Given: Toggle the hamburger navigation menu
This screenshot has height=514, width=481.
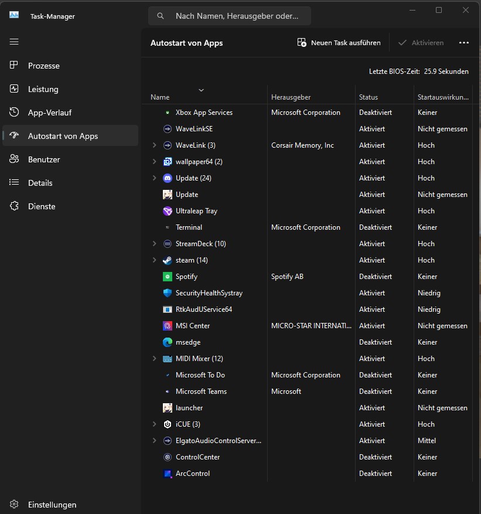Looking at the screenshot, I should 14,42.
